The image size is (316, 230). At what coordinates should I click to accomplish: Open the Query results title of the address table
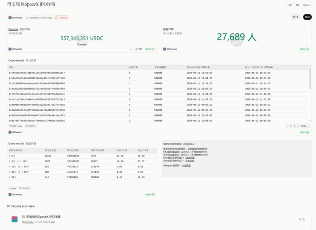coord(16,61)
